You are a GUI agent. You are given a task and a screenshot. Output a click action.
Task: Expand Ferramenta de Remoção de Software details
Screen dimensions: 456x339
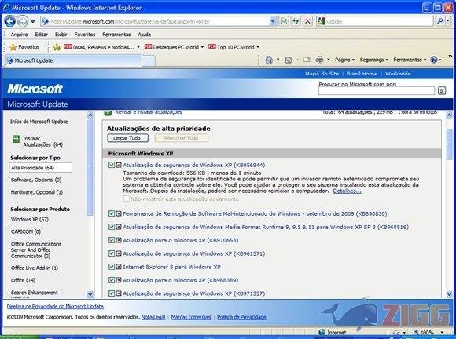119,213
